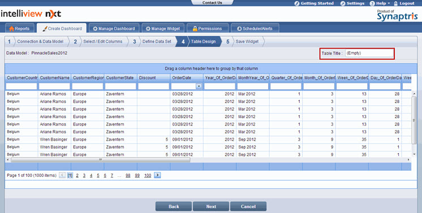This screenshot has width=422, height=213.
Task: Click the CustomerRegion column header
Action: coord(88,78)
